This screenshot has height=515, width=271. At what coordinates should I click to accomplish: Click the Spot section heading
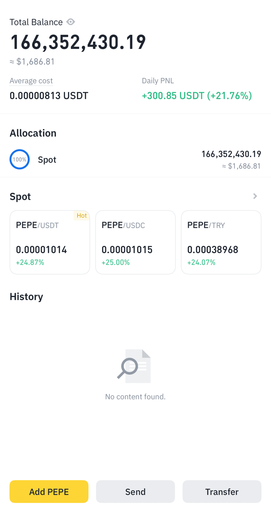(x=20, y=196)
